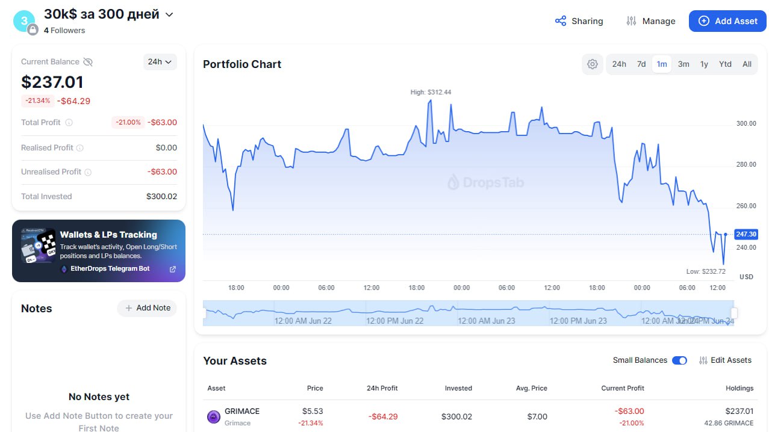This screenshot has height=432, width=769.
Task: Click the chart settings gear icon
Action: coord(592,64)
